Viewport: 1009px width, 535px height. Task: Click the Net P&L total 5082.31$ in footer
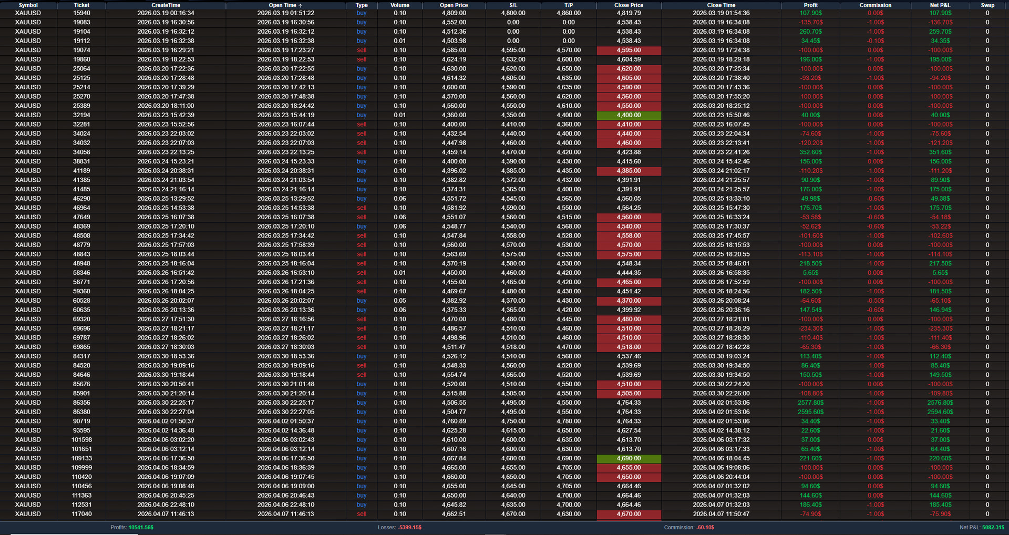pyautogui.click(x=993, y=527)
